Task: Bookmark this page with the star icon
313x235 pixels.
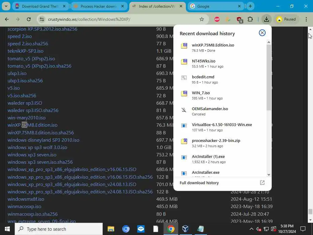Action: pyautogui.click(x=202, y=19)
